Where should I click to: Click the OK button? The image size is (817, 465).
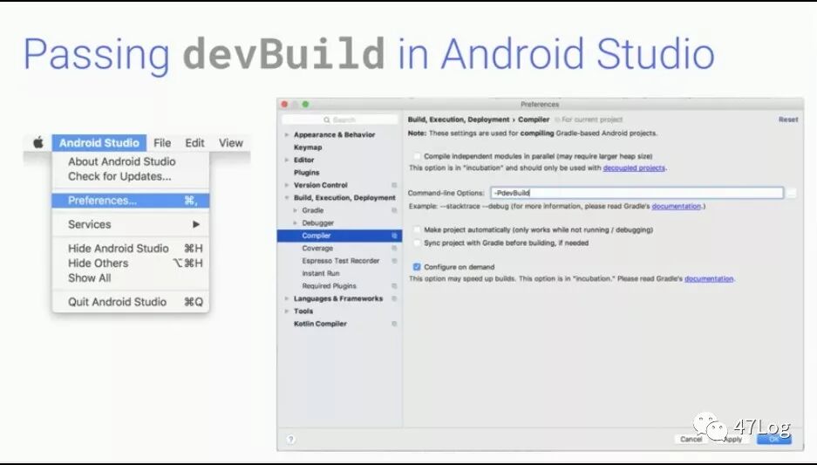coord(774,440)
